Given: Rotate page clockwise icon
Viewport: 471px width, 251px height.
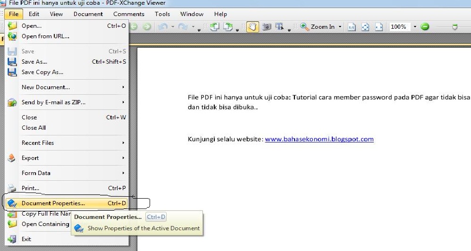Looking at the screenshot, I should click(228, 27).
